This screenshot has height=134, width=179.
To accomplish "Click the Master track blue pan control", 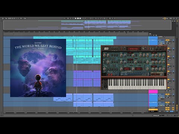I will tap(172, 111).
